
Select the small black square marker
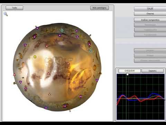point(23,78)
